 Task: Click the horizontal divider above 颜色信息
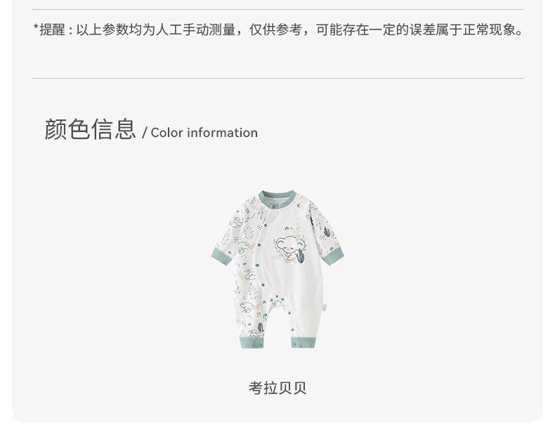pyautogui.click(x=277, y=78)
